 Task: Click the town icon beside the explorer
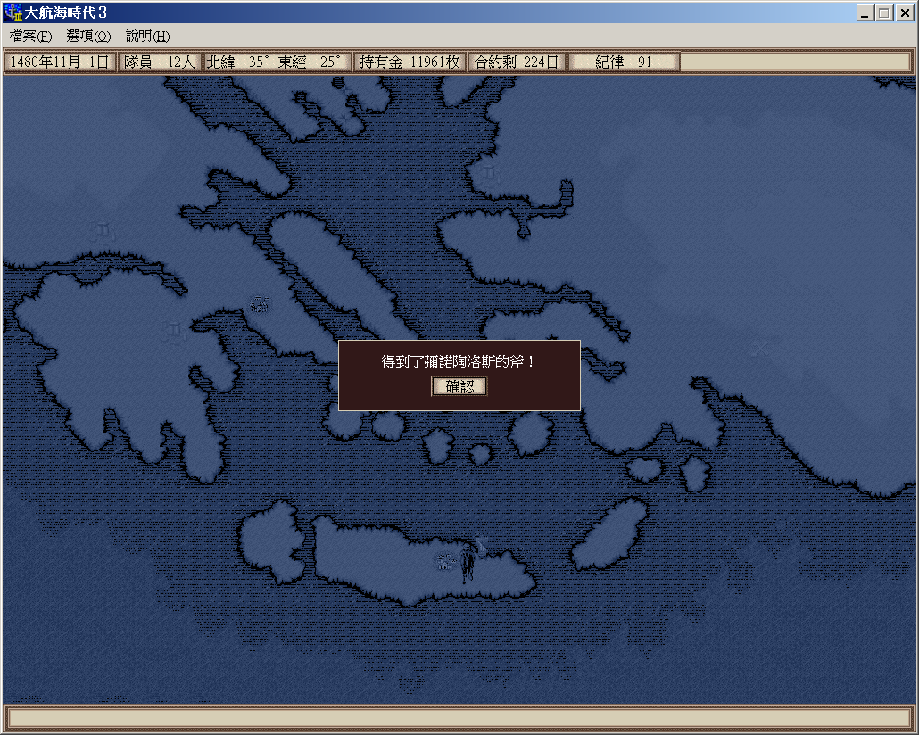445,561
